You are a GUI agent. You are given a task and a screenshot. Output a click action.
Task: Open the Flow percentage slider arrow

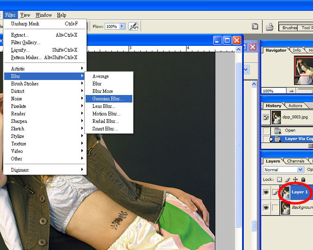click(122, 26)
